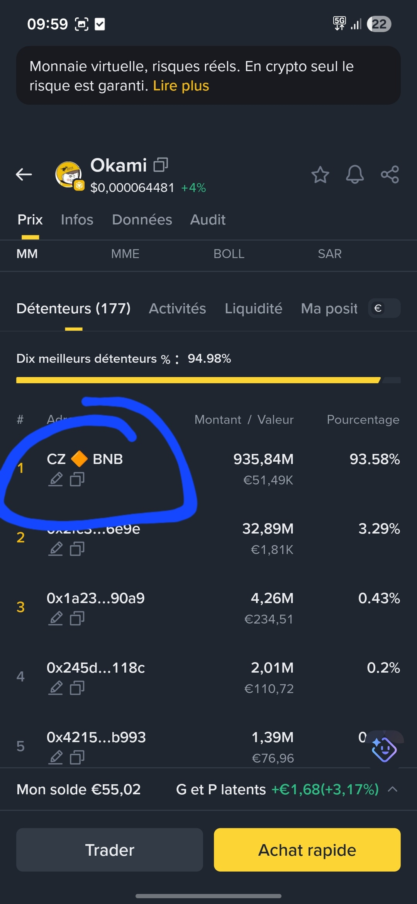The image size is (417, 904).
Task: Copy address 0x245d...118c
Action: point(77,688)
